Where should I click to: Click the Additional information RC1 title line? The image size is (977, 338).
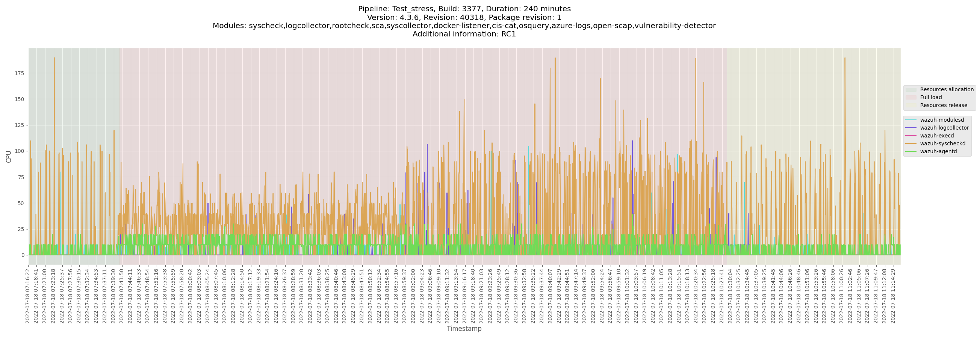464,34
